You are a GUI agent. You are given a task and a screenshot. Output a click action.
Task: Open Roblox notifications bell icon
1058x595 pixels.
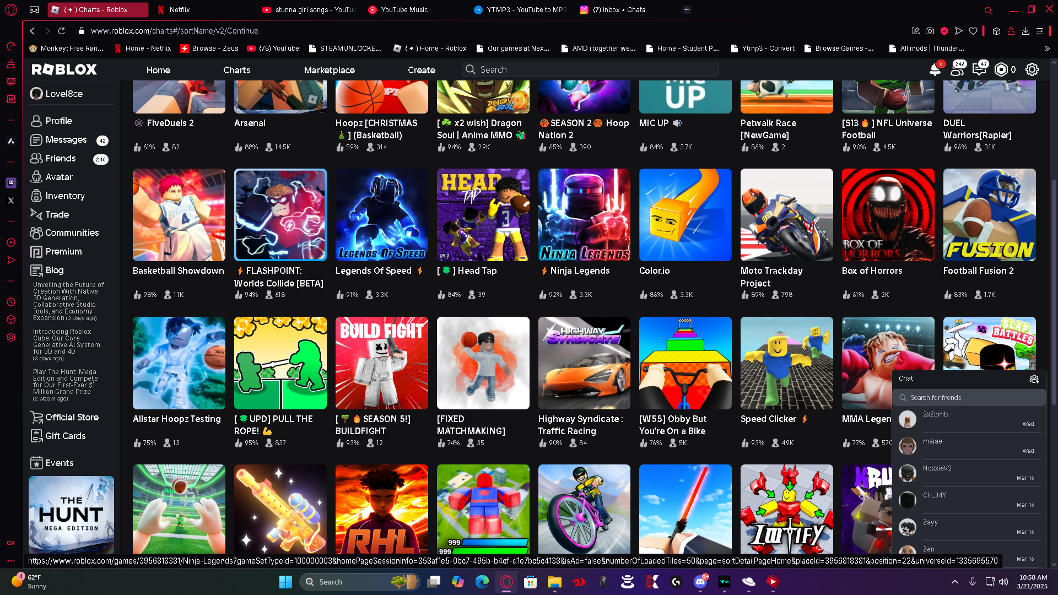[x=935, y=70]
